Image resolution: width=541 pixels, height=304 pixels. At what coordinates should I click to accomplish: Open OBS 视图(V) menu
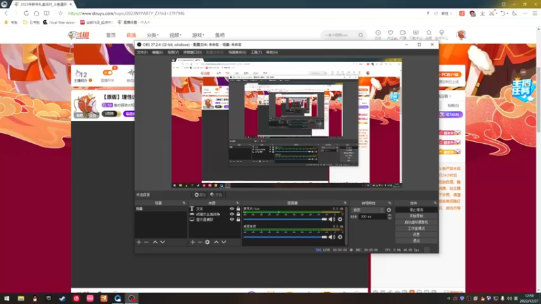point(173,53)
